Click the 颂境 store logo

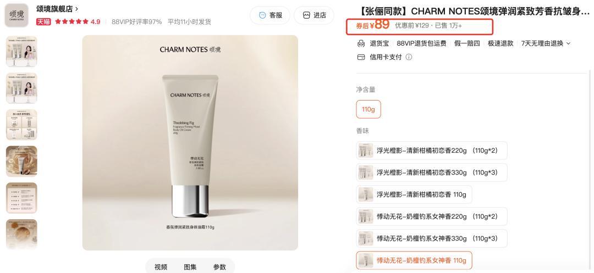[16, 15]
